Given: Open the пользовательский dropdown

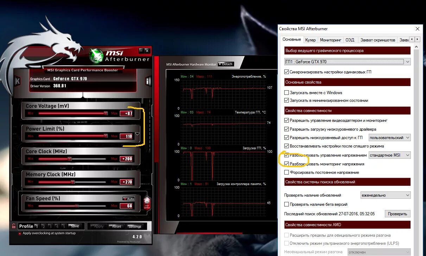Looking at the screenshot, I should click(389, 138).
